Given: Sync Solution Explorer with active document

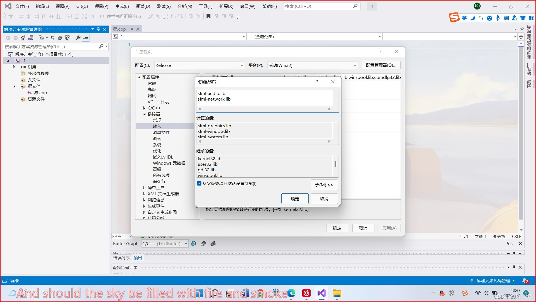Looking at the screenshot, I should (31, 38).
